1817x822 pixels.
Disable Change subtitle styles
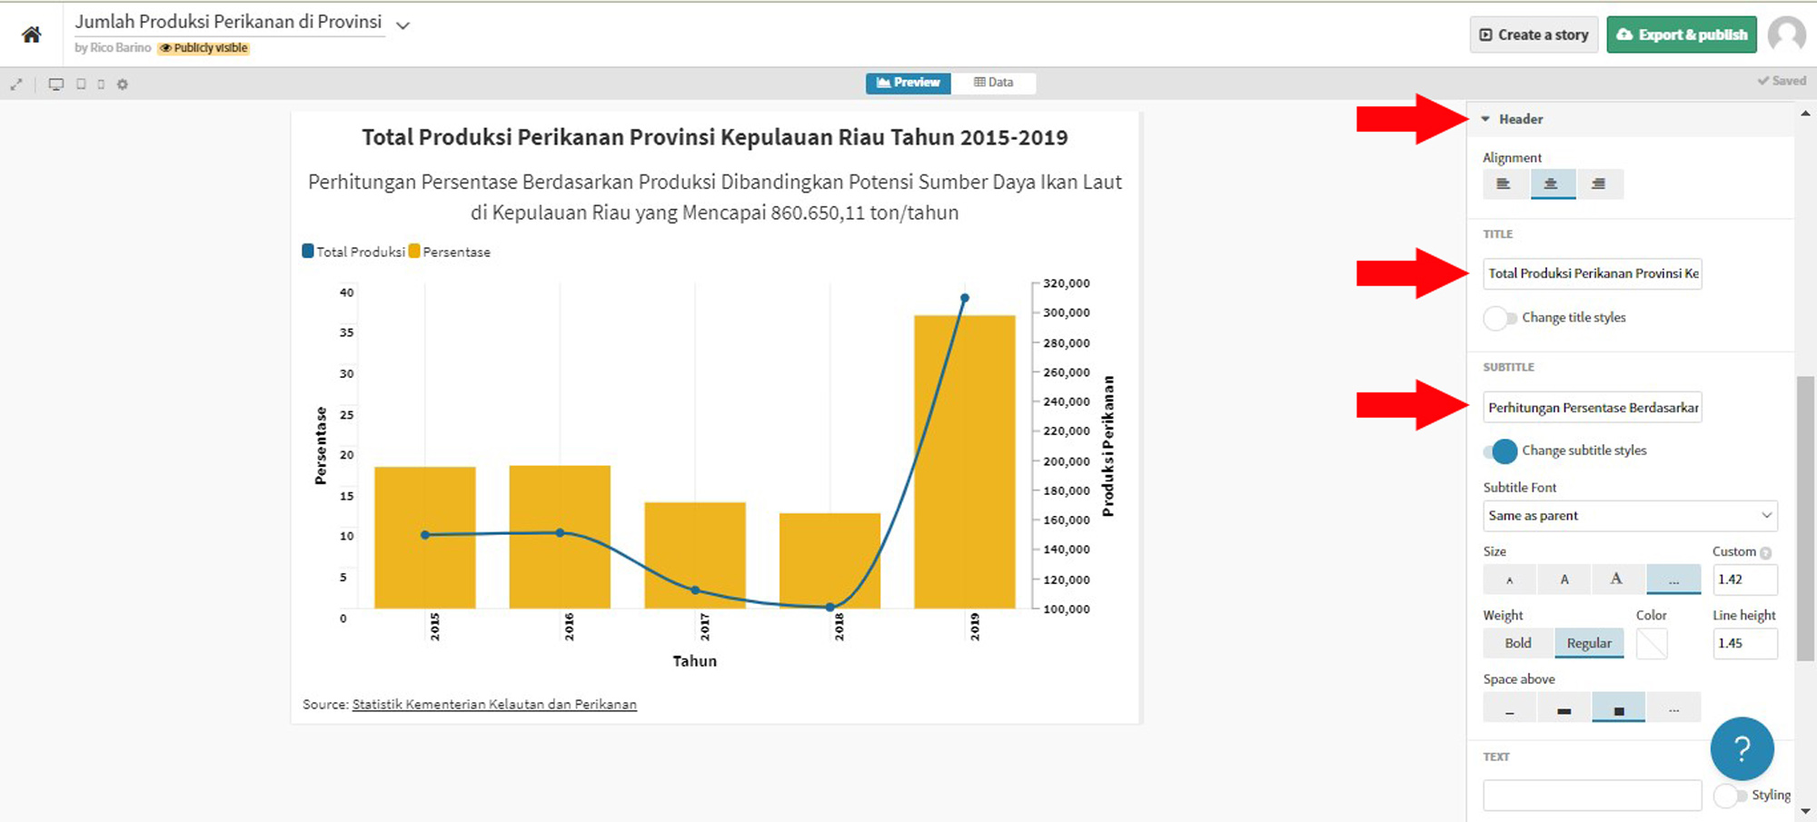(1504, 451)
